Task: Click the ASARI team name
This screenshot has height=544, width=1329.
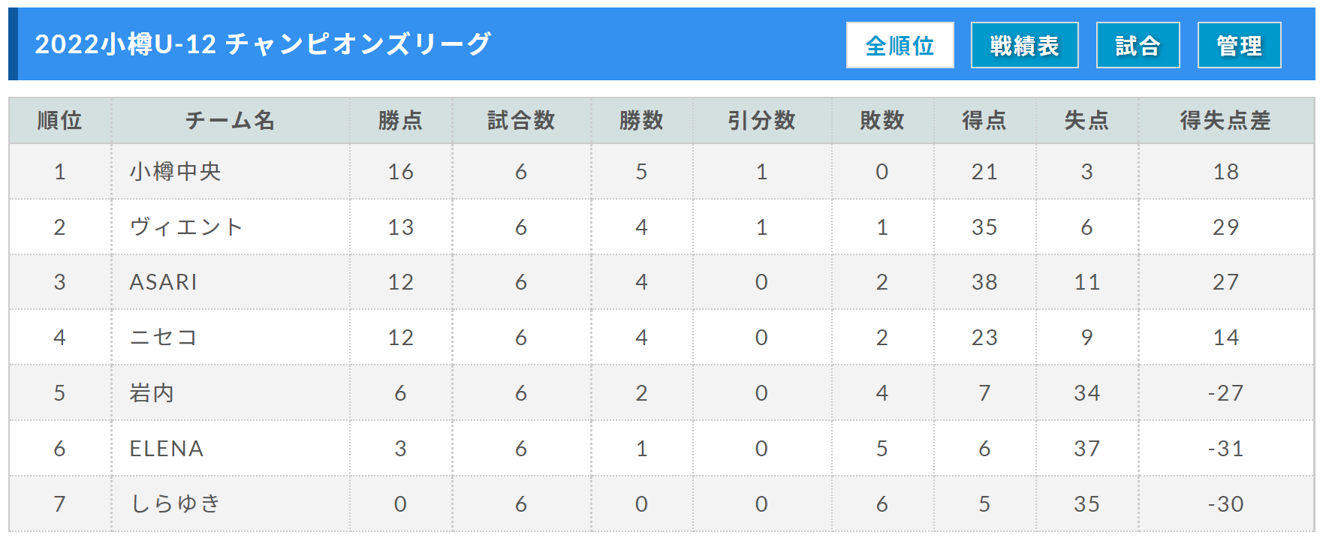Action: [x=163, y=282]
